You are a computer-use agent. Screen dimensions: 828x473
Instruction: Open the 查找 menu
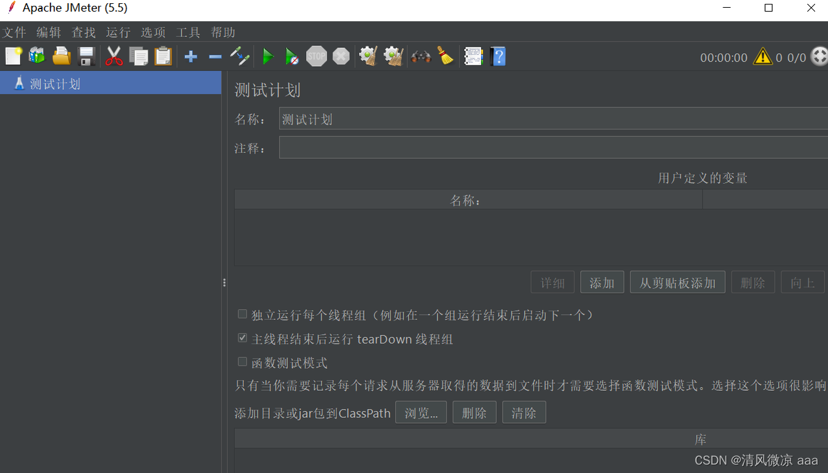pos(83,32)
